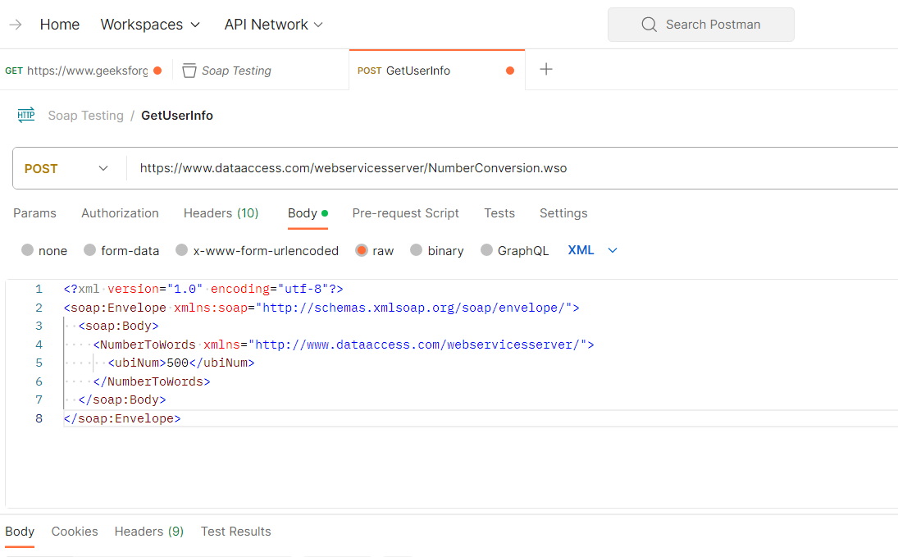Choose the form-data body option

point(90,251)
